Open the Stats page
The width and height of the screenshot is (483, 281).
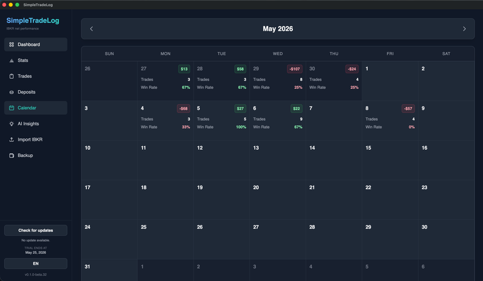[x=36, y=60]
